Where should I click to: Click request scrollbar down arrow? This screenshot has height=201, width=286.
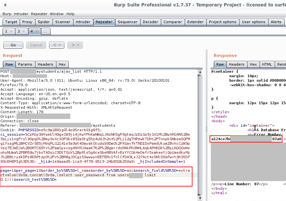200,198
